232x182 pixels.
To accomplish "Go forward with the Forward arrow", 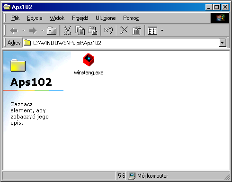I will pyautogui.click(x=33, y=30).
